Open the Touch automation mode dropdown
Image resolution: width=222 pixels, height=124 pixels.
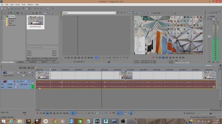[29, 84]
